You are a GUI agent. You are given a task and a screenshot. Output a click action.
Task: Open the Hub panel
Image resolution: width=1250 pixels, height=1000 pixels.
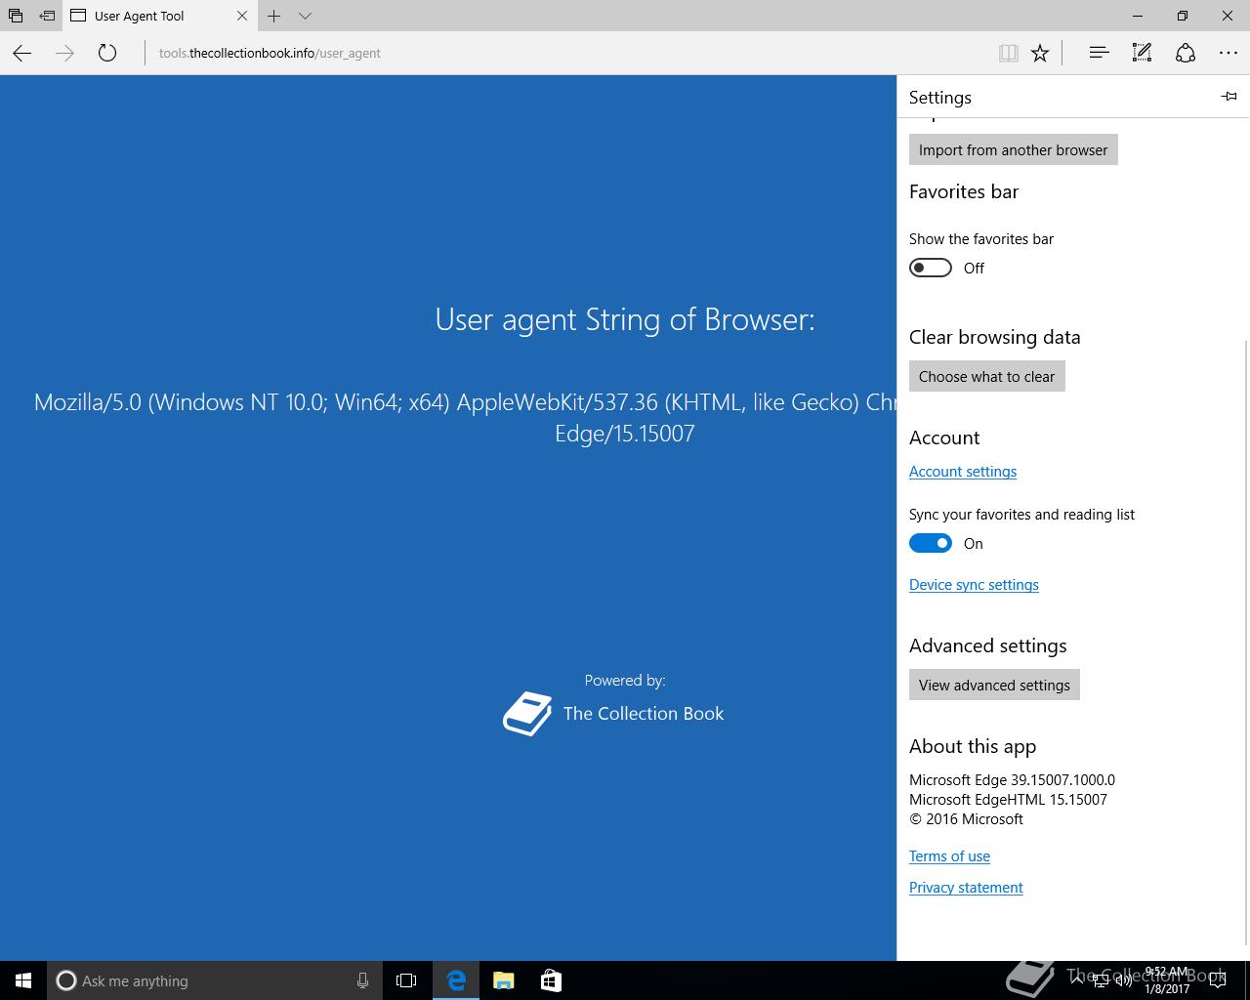(x=1099, y=53)
